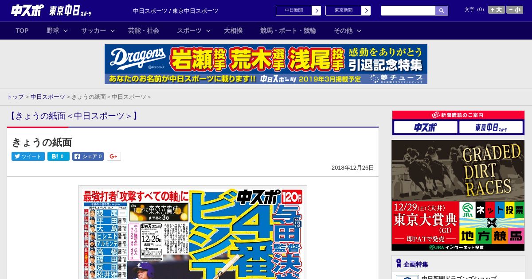Open 大相撲 section

[233, 31]
